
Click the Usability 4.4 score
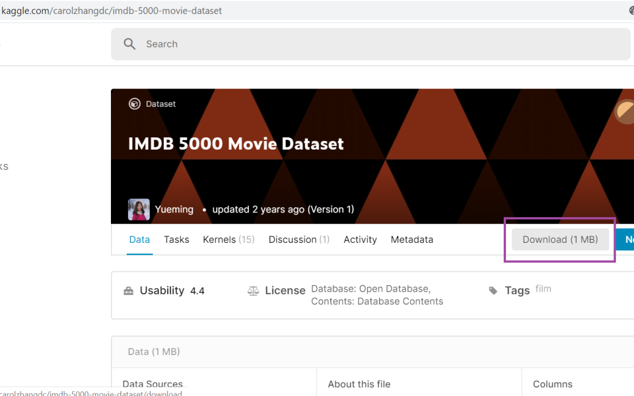[x=197, y=291]
